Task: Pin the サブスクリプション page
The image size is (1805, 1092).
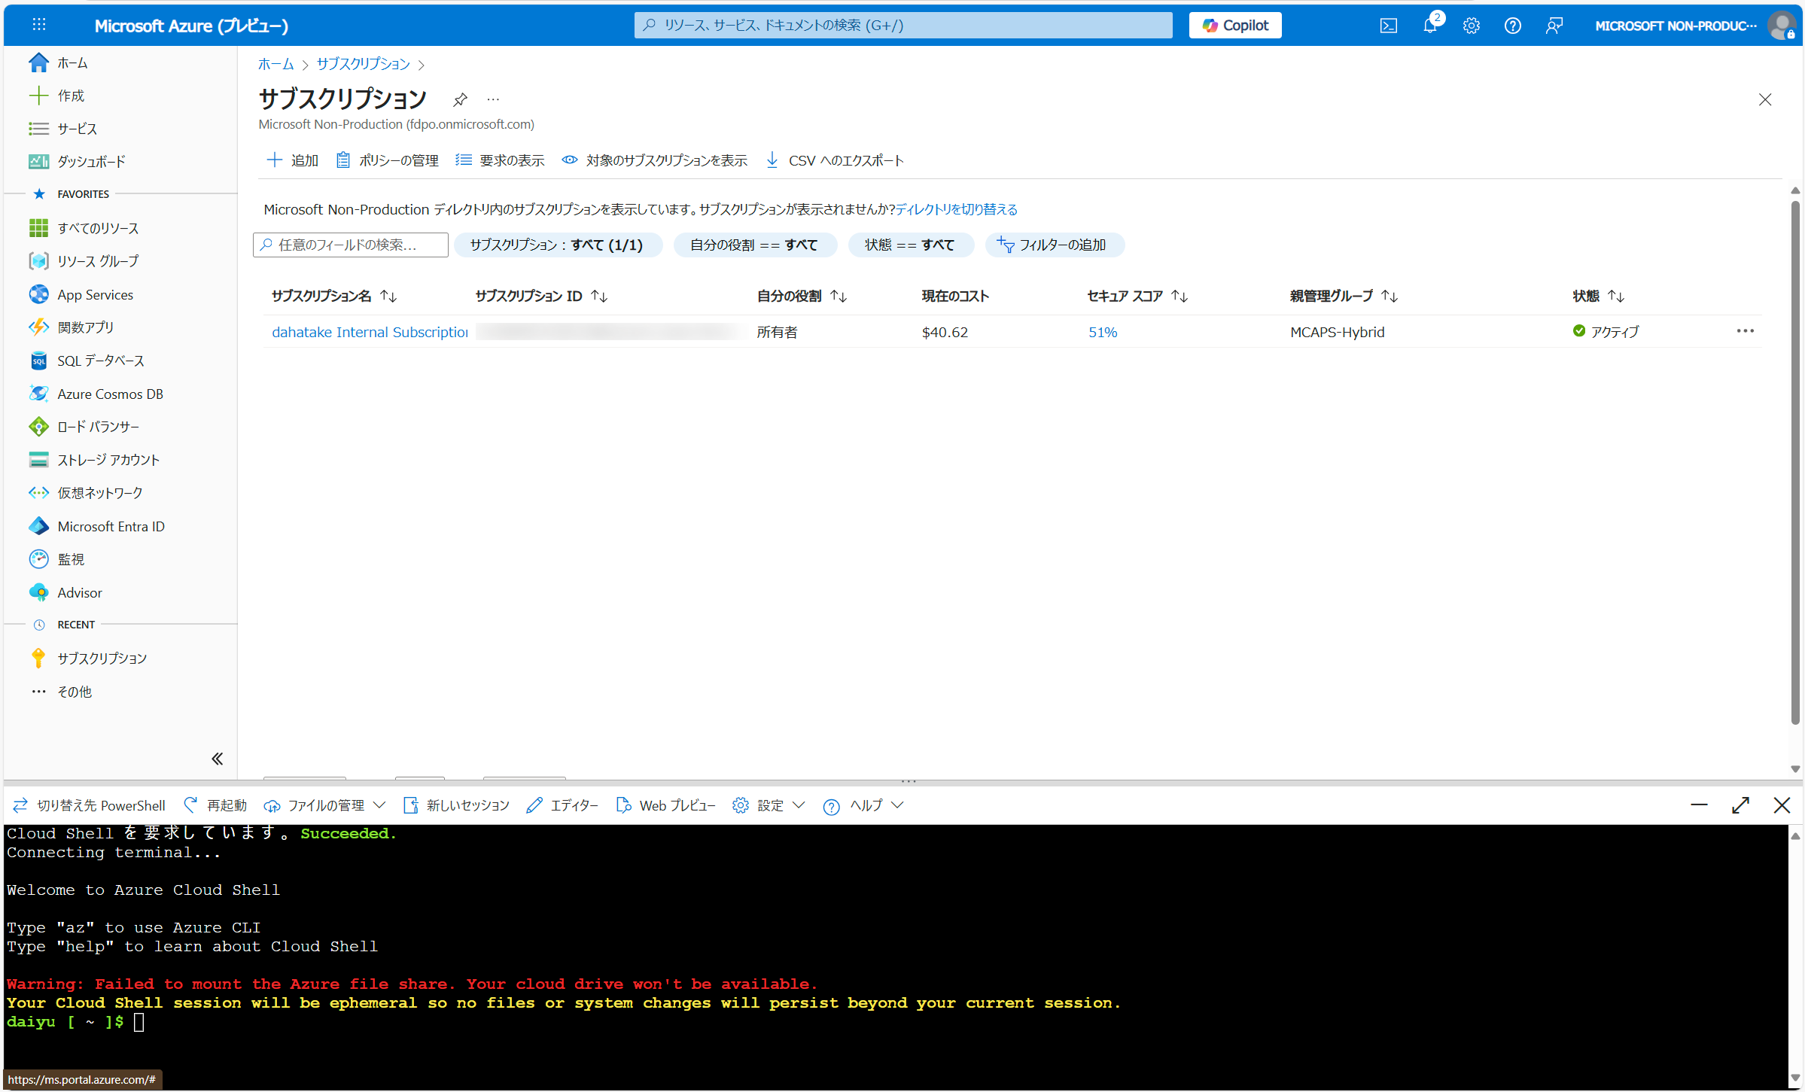Action: tap(459, 99)
